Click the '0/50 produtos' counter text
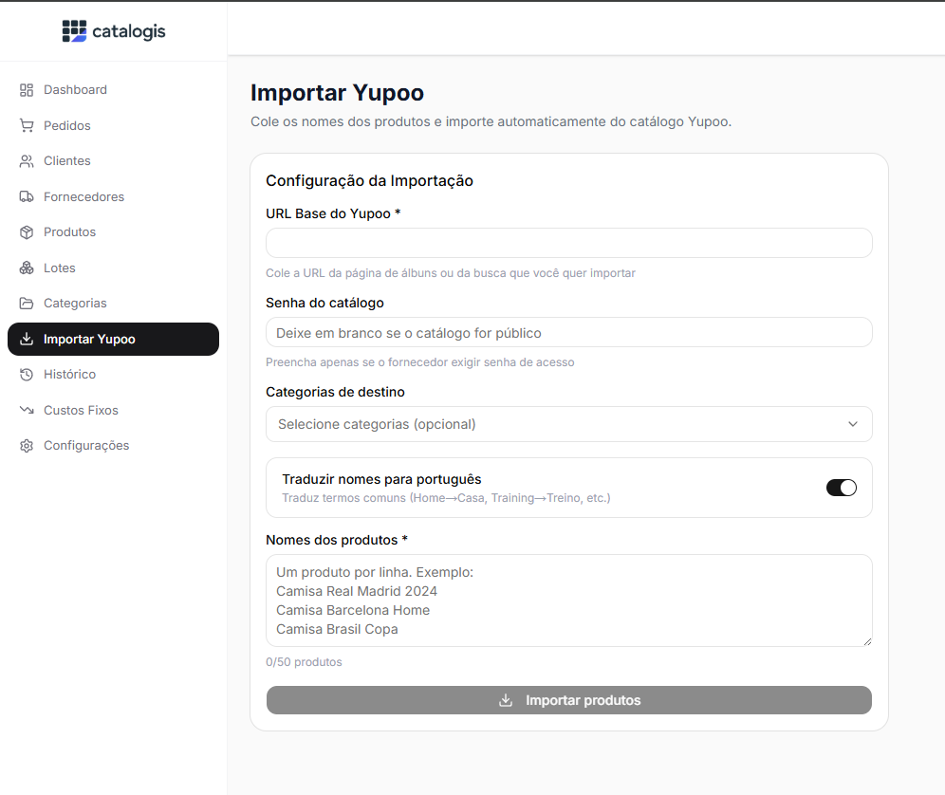The height and width of the screenshot is (795, 945). pos(304,662)
